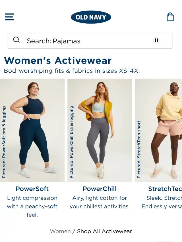
Task: Open the StretchTech short photo
Action: pos(158,130)
